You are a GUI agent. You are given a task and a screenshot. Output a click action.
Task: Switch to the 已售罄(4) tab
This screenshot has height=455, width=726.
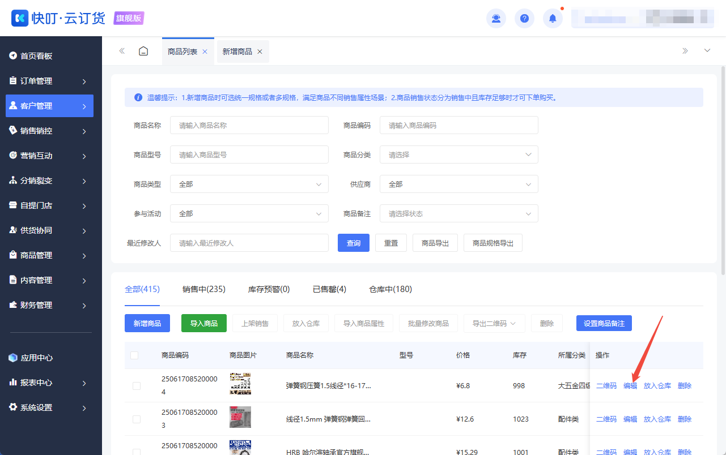329,289
